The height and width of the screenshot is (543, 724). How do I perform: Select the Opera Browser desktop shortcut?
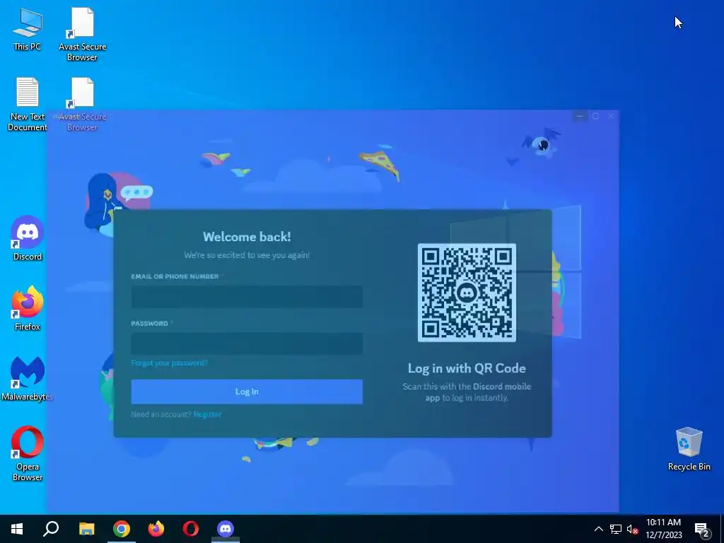pos(28,453)
